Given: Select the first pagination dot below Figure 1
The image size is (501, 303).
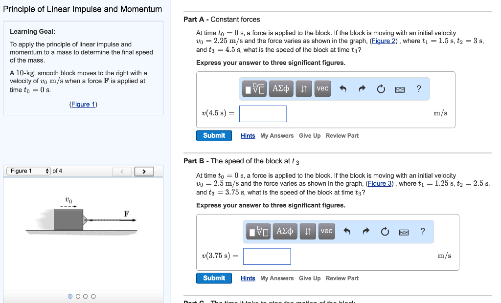Looking at the screenshot, I should point(70,296).
